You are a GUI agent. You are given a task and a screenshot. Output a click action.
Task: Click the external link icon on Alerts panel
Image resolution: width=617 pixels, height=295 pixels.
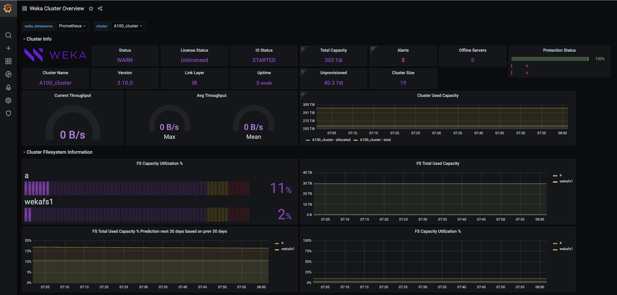click(x=373, y=48)
